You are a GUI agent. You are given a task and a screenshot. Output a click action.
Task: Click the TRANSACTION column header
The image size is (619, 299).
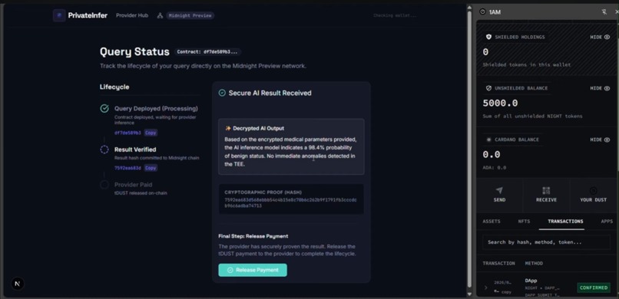[x=498, y=263]
